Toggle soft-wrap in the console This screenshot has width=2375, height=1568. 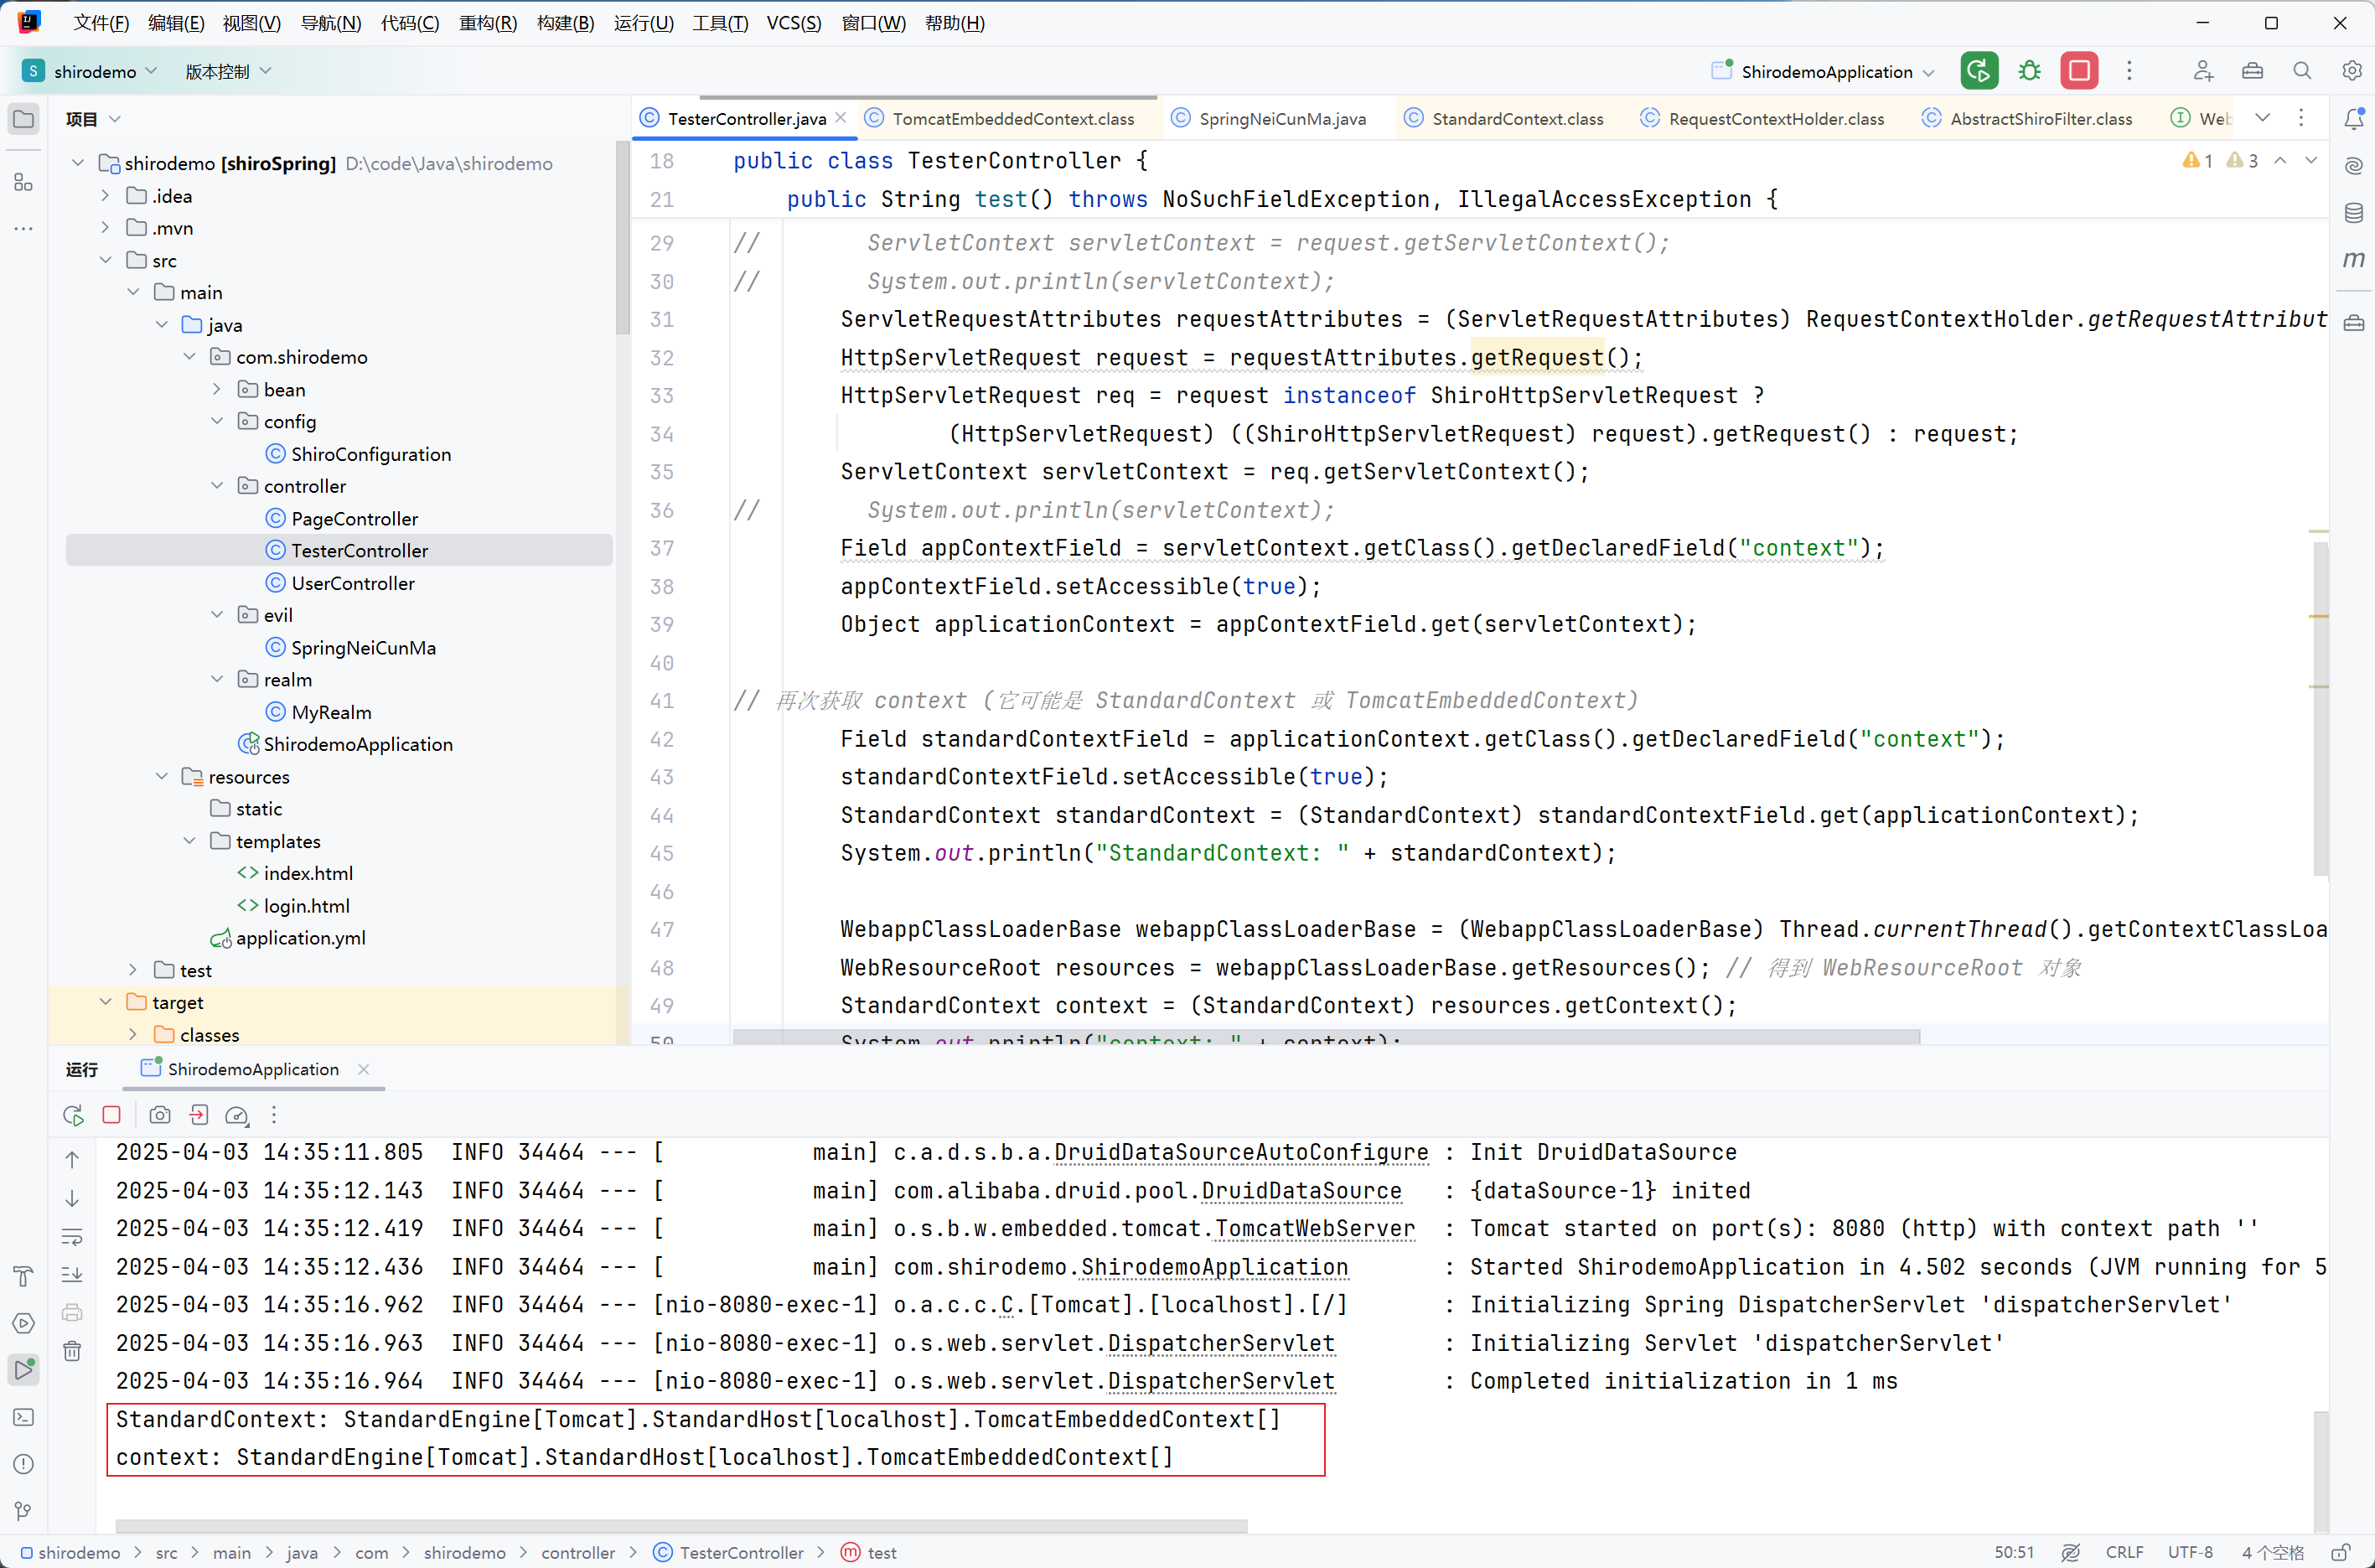(x=72, y=1237)
